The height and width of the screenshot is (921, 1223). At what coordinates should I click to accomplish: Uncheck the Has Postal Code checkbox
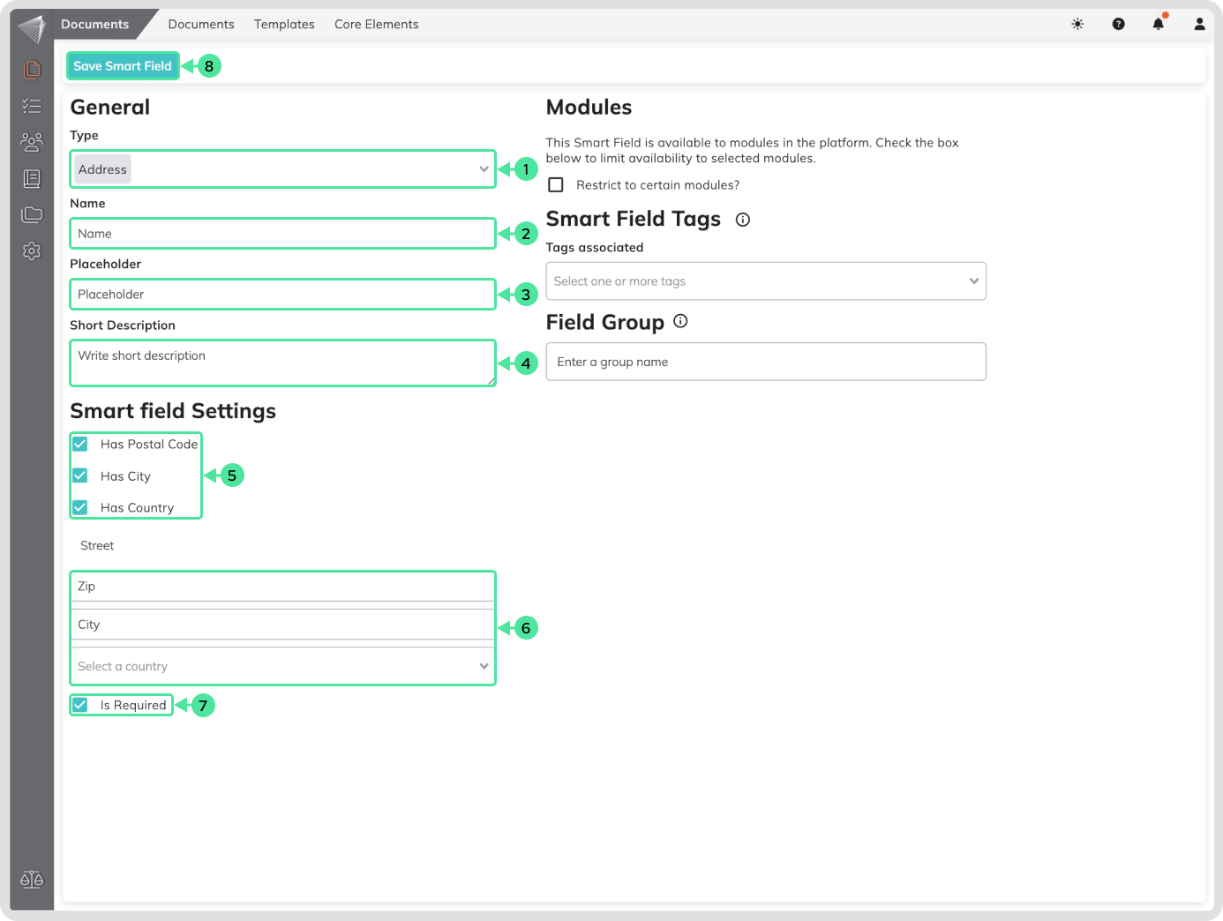(x=80, y=444)
